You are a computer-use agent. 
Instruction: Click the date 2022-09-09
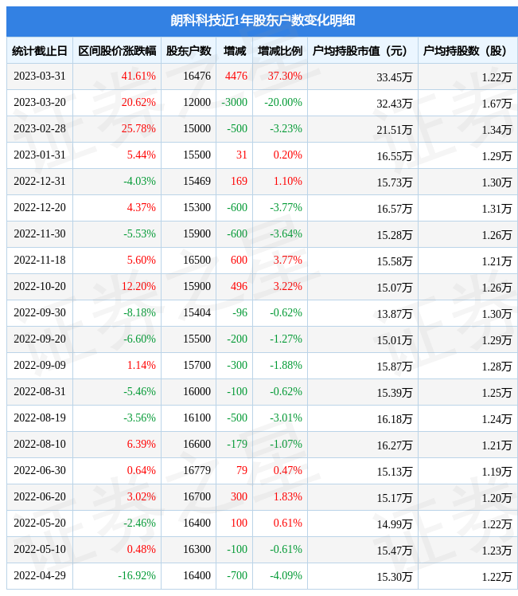40,365
